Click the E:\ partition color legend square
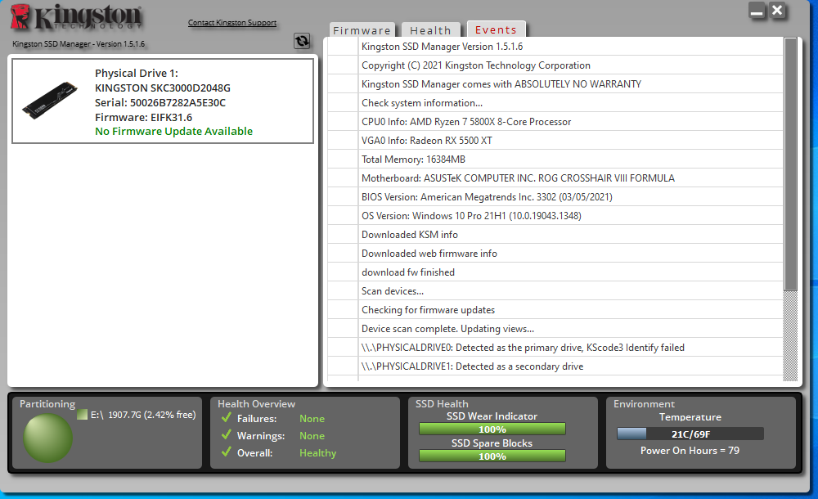This screenshot has height=499, width=818. (82, 415)
